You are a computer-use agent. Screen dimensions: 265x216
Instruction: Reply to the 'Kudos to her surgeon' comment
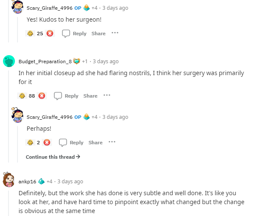pyautogui.click(x=75, y=34)
